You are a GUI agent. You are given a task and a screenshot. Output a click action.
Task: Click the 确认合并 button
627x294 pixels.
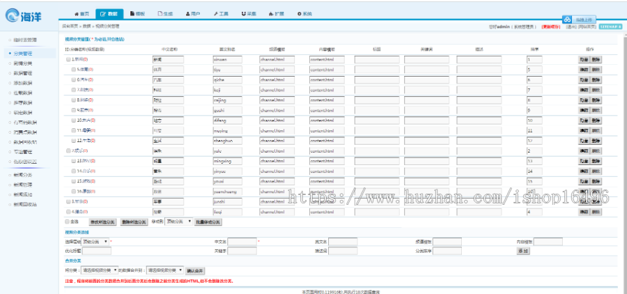(x=195, y=270)
